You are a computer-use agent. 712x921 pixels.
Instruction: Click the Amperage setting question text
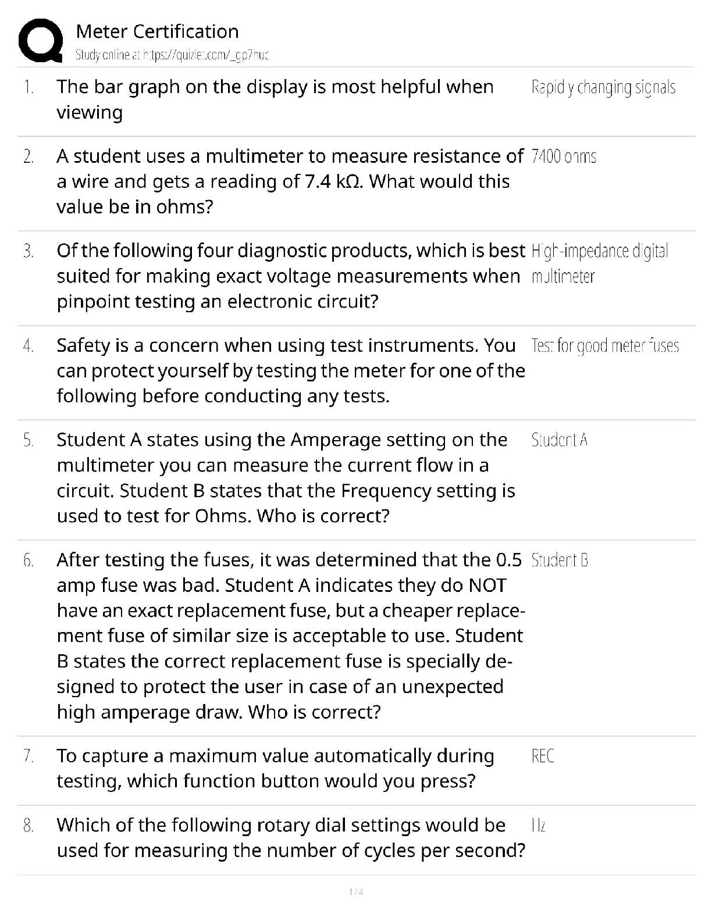coord(286,478)
